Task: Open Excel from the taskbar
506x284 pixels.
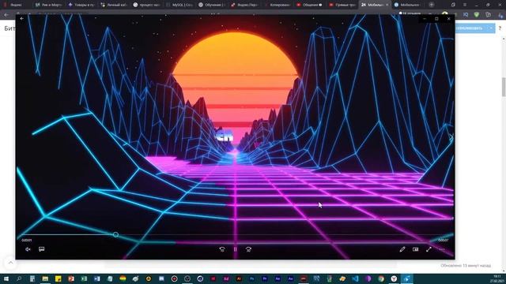Action: point(84,278)
